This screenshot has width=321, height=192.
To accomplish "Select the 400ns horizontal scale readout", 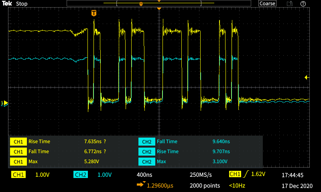I will [x=144, y=175].
